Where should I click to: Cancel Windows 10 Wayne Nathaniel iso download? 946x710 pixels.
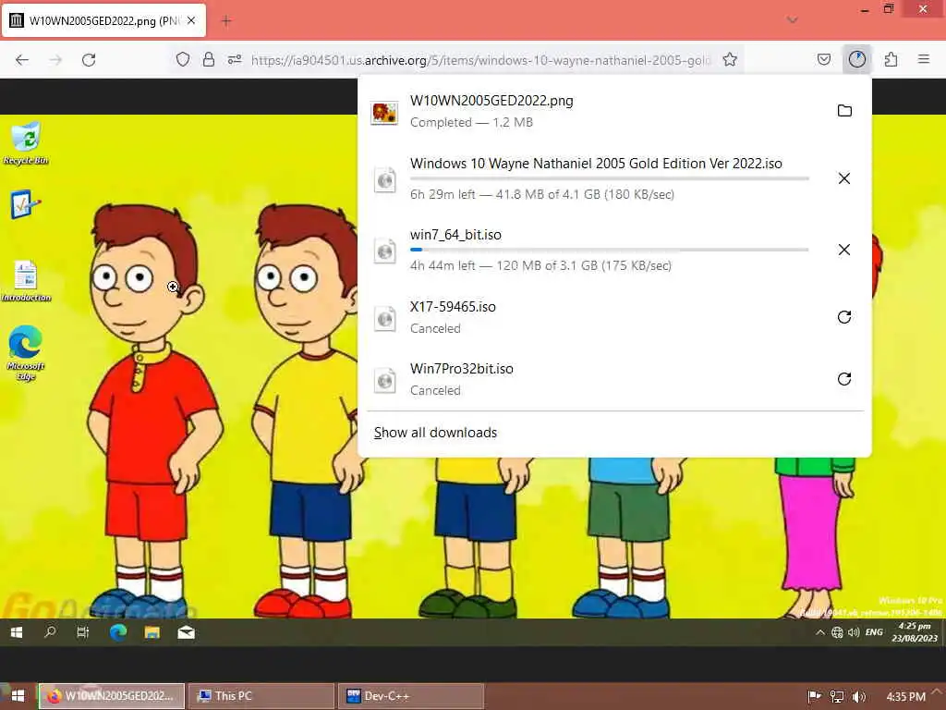(844, 178)
